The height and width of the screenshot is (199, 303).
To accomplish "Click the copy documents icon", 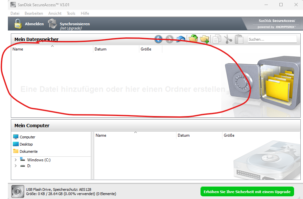I will tap(217, 39).
